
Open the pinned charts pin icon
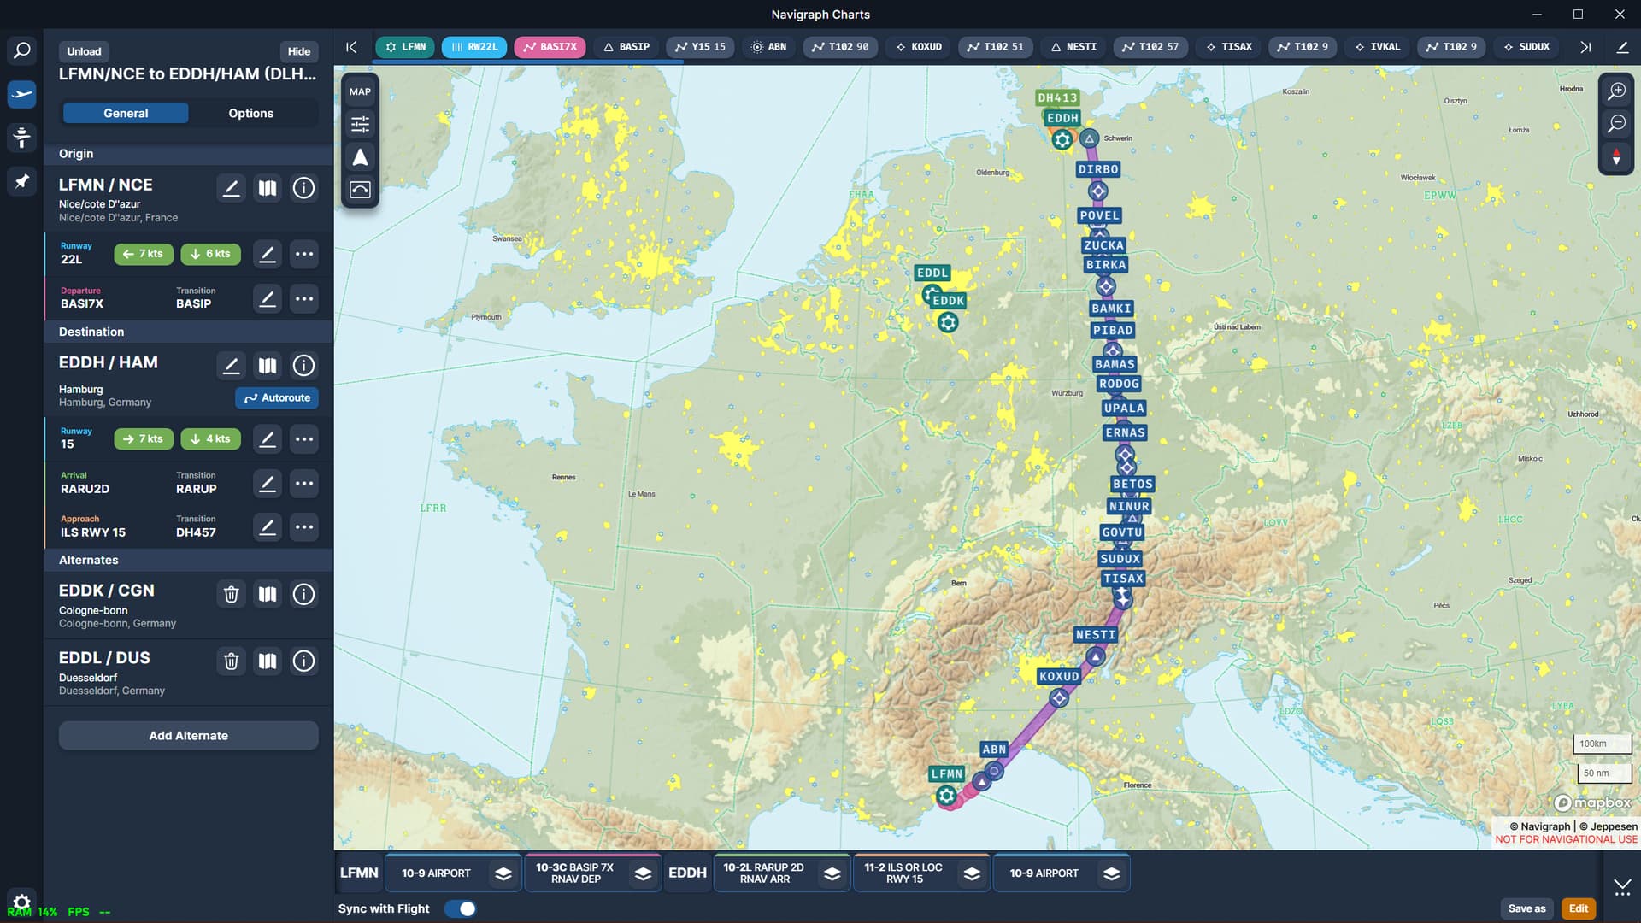22,180
